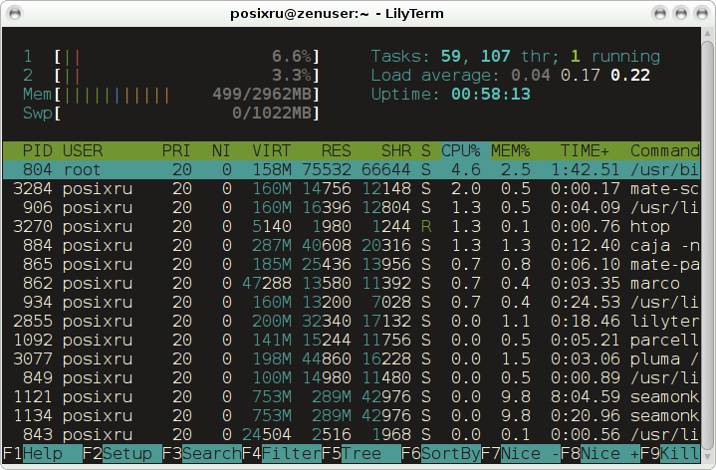716x470 pixels.
Task: Select the root process with PID 804
Action: coord(352,170)
